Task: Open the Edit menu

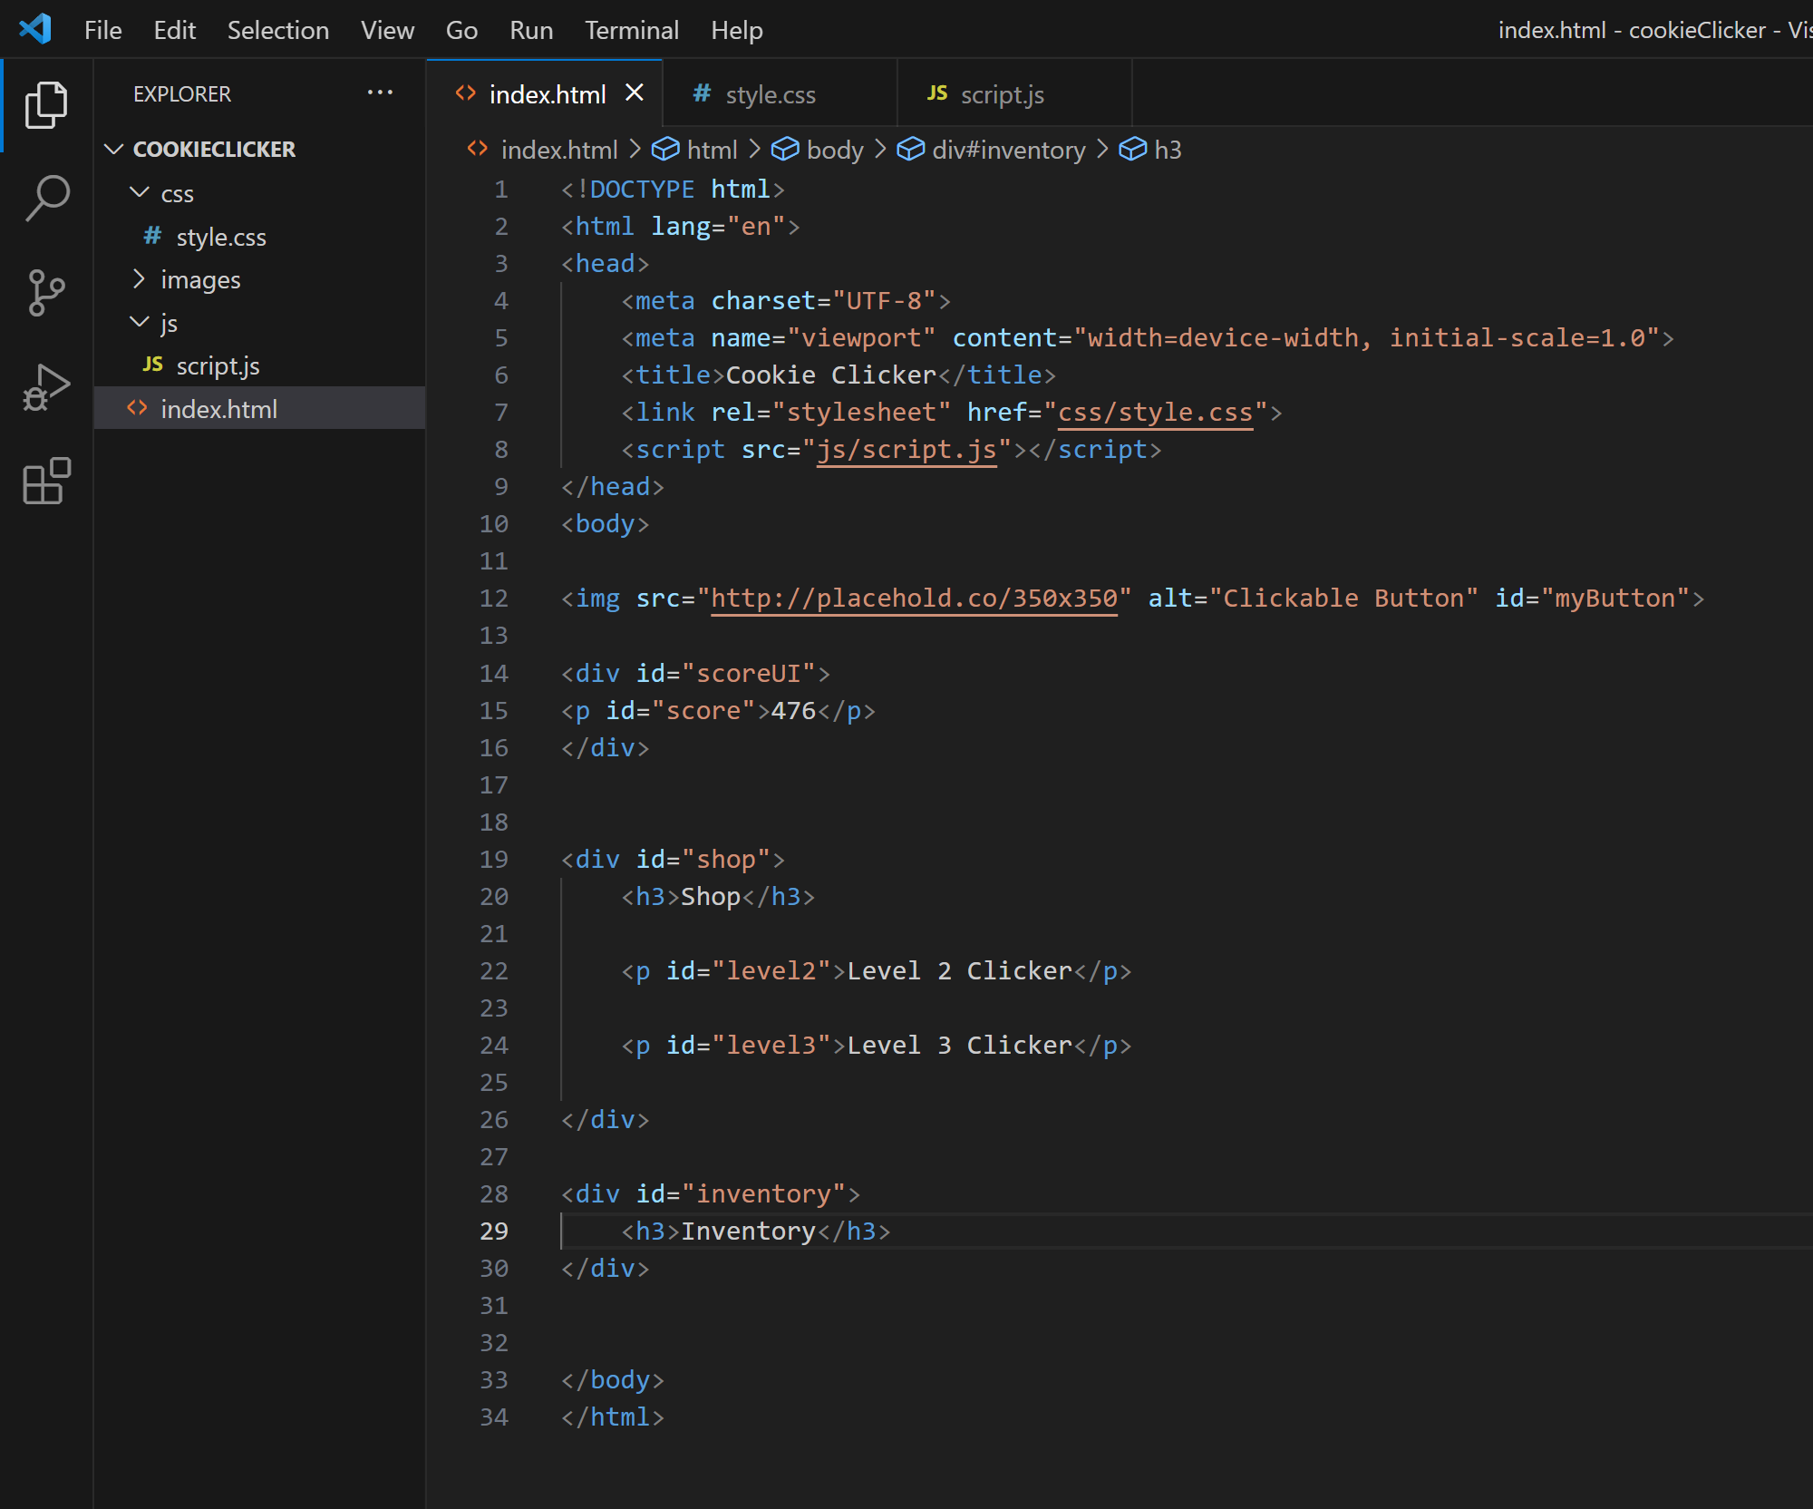Action: (x=174, y=30)
